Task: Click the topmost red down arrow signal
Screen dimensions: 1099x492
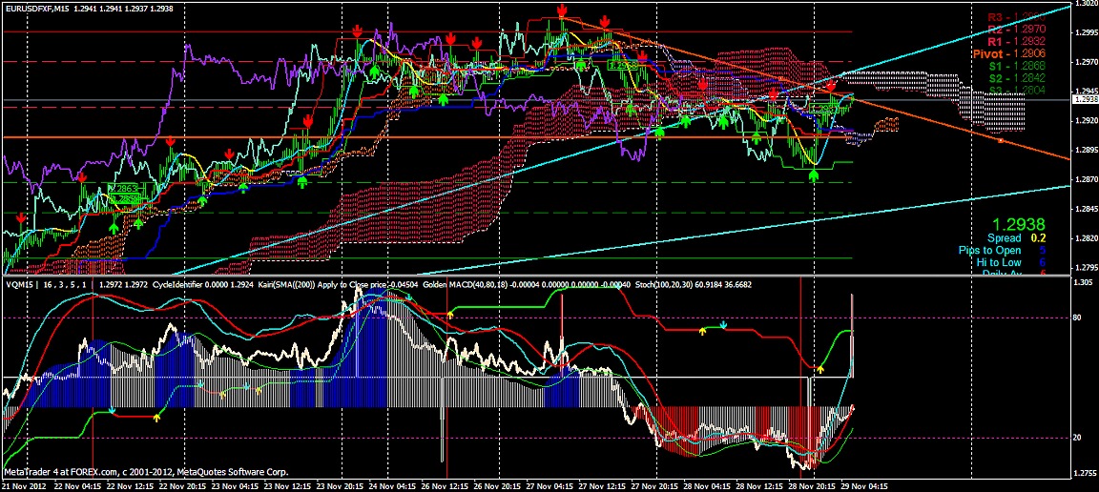Action: pos(562,11)
